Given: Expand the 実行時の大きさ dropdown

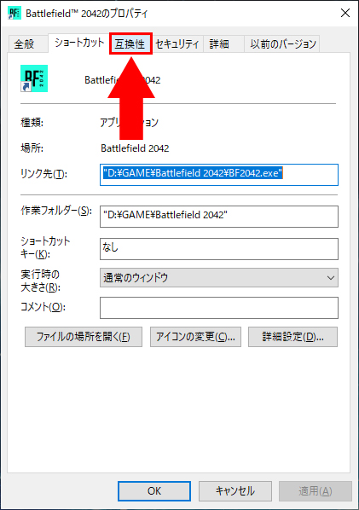Looking at the screenshot, I should (x=219, y=277).
